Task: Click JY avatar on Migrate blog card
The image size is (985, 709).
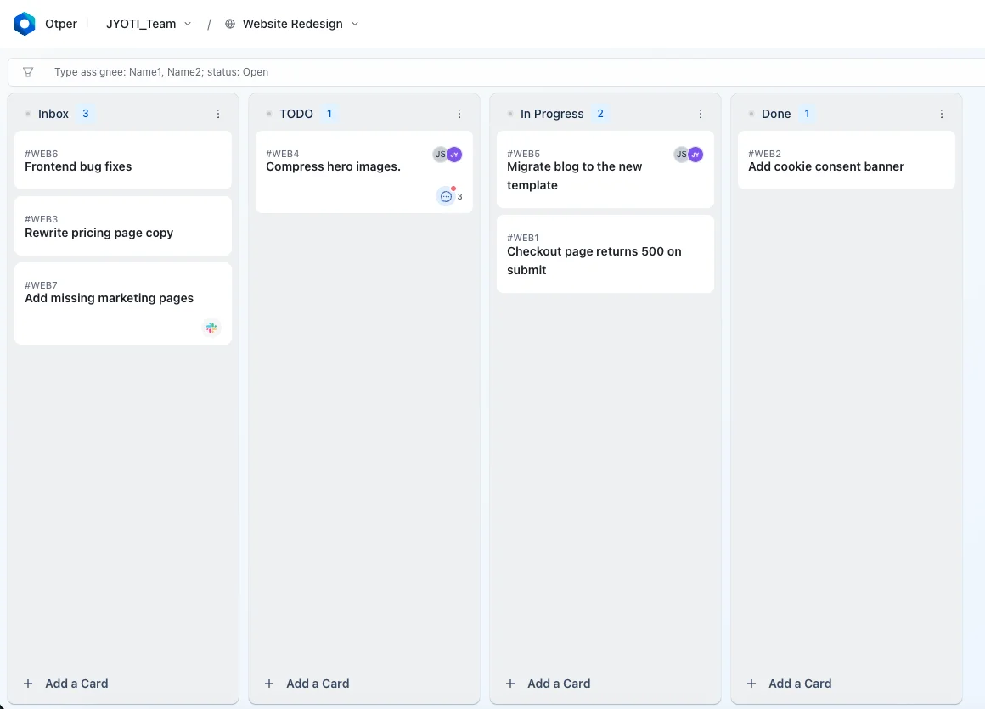Action: click(x=695, y=155)
